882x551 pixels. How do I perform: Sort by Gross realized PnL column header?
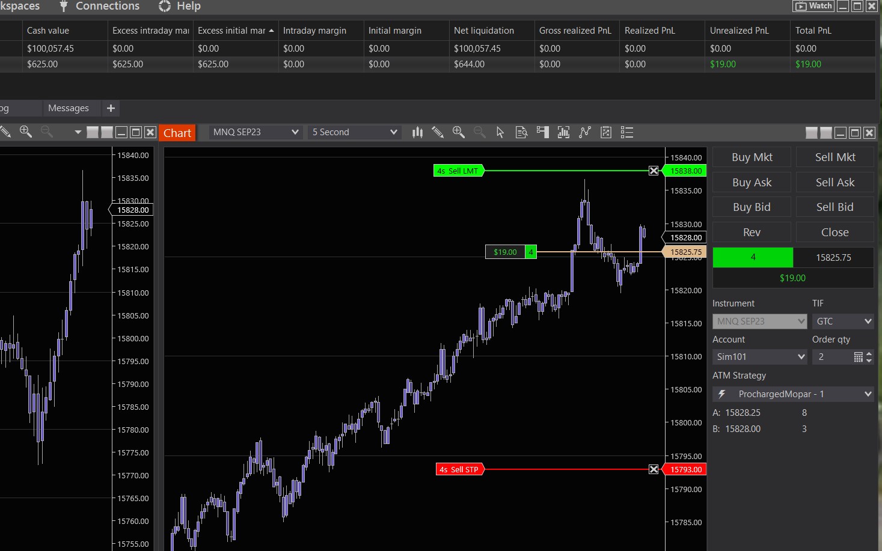click(x=577, y=31)
